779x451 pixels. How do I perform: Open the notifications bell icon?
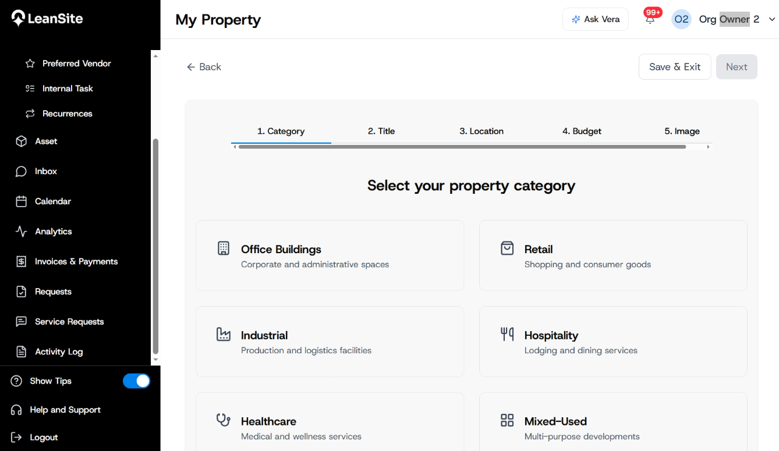[650, 19]
